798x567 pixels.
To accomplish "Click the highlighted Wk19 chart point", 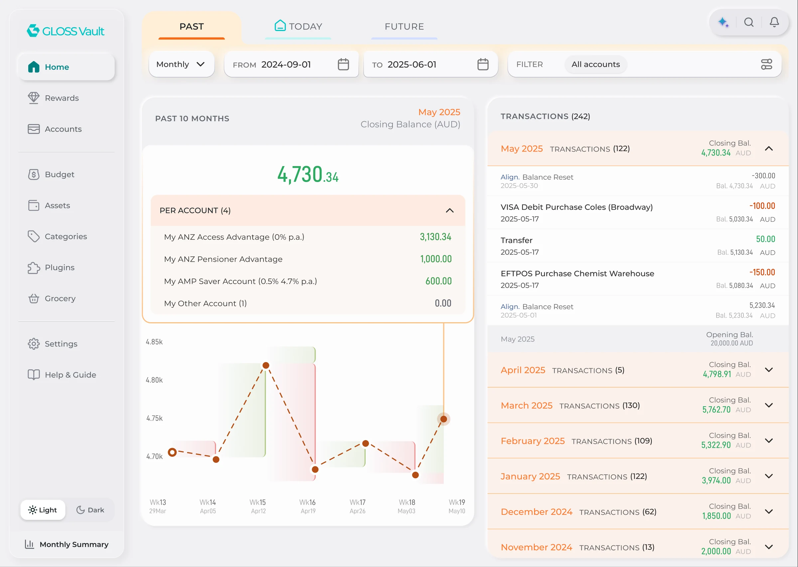I will [443, 419].
